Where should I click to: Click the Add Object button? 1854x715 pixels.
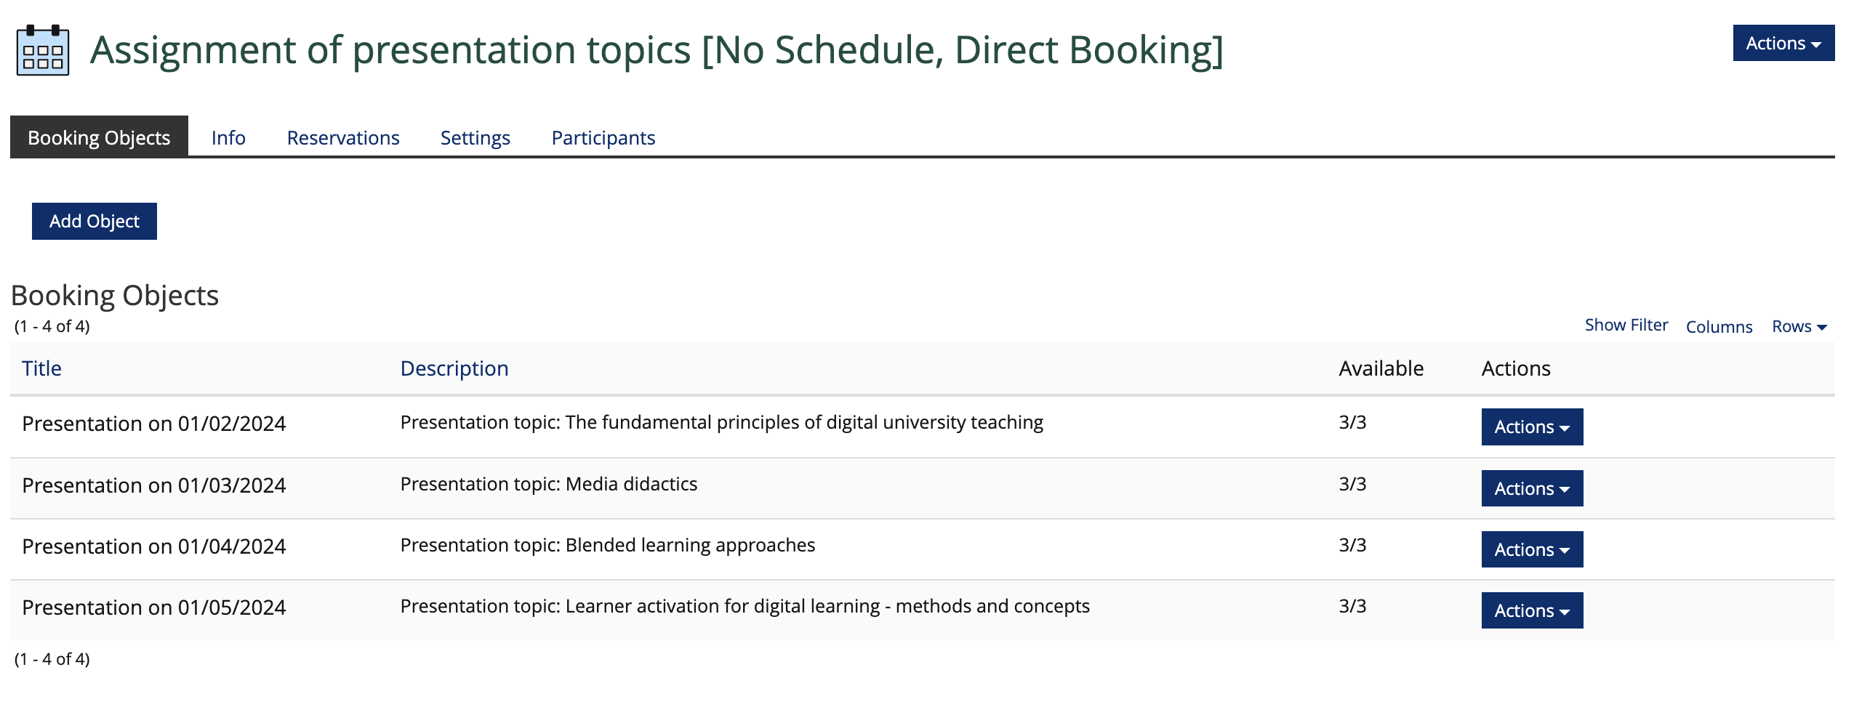tap(95, 221)
